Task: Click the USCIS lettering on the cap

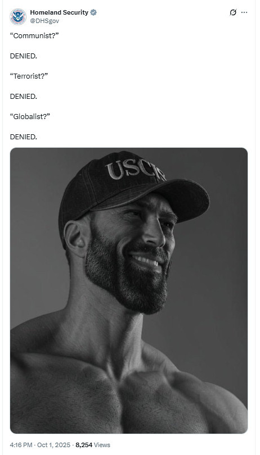Action: pyautogui.click(x=136, y=170)
